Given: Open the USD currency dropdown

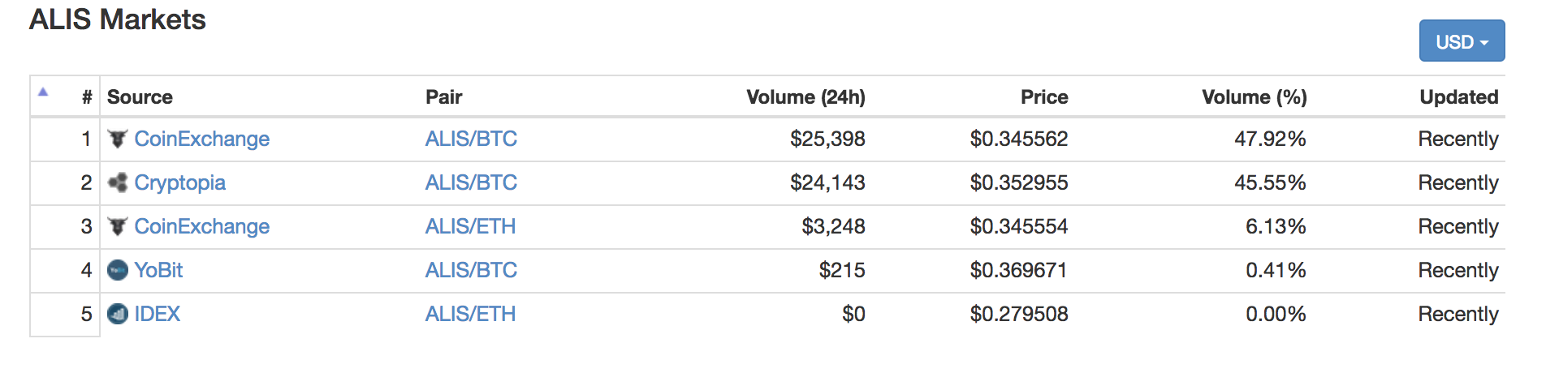Looking at the screenshot, I should (x=1462, y=41).
